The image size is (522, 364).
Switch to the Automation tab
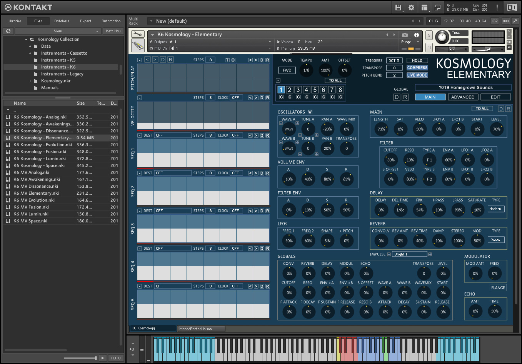click(x=111, y=21)
